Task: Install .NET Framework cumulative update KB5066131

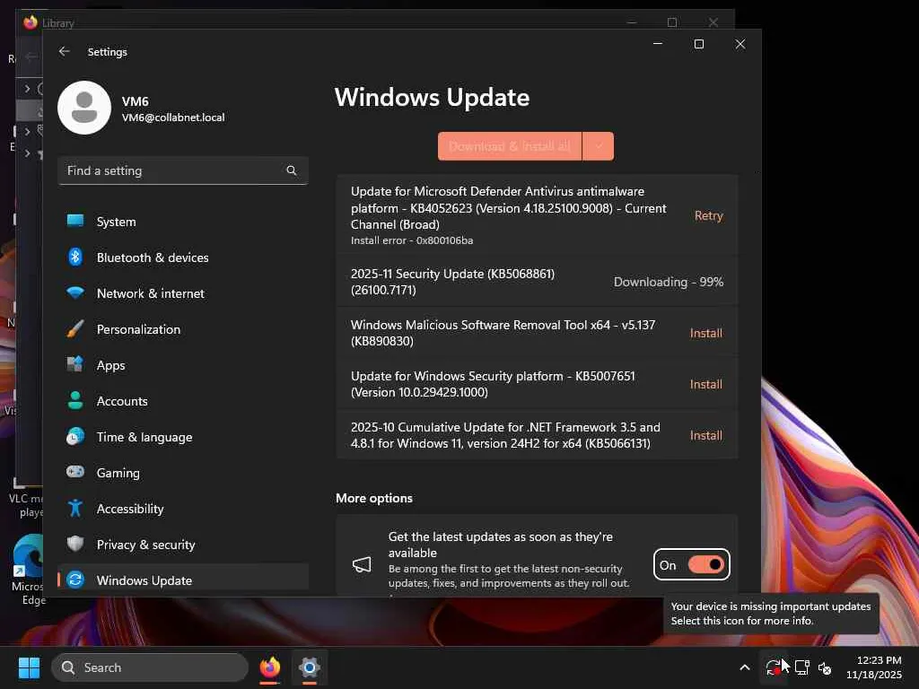Action: point(705,435)
